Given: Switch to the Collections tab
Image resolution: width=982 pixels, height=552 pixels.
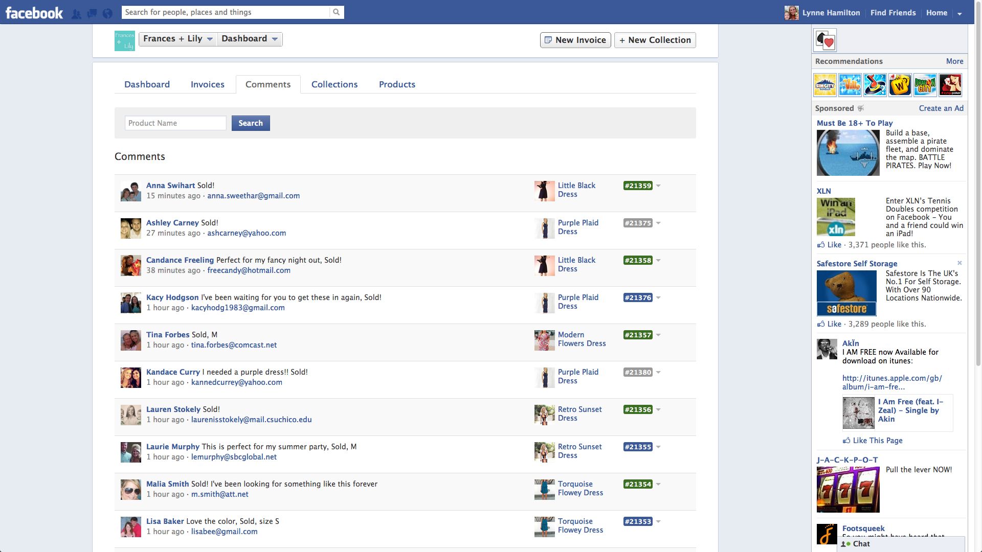Looking at the screenshot, I should [334, 84].
